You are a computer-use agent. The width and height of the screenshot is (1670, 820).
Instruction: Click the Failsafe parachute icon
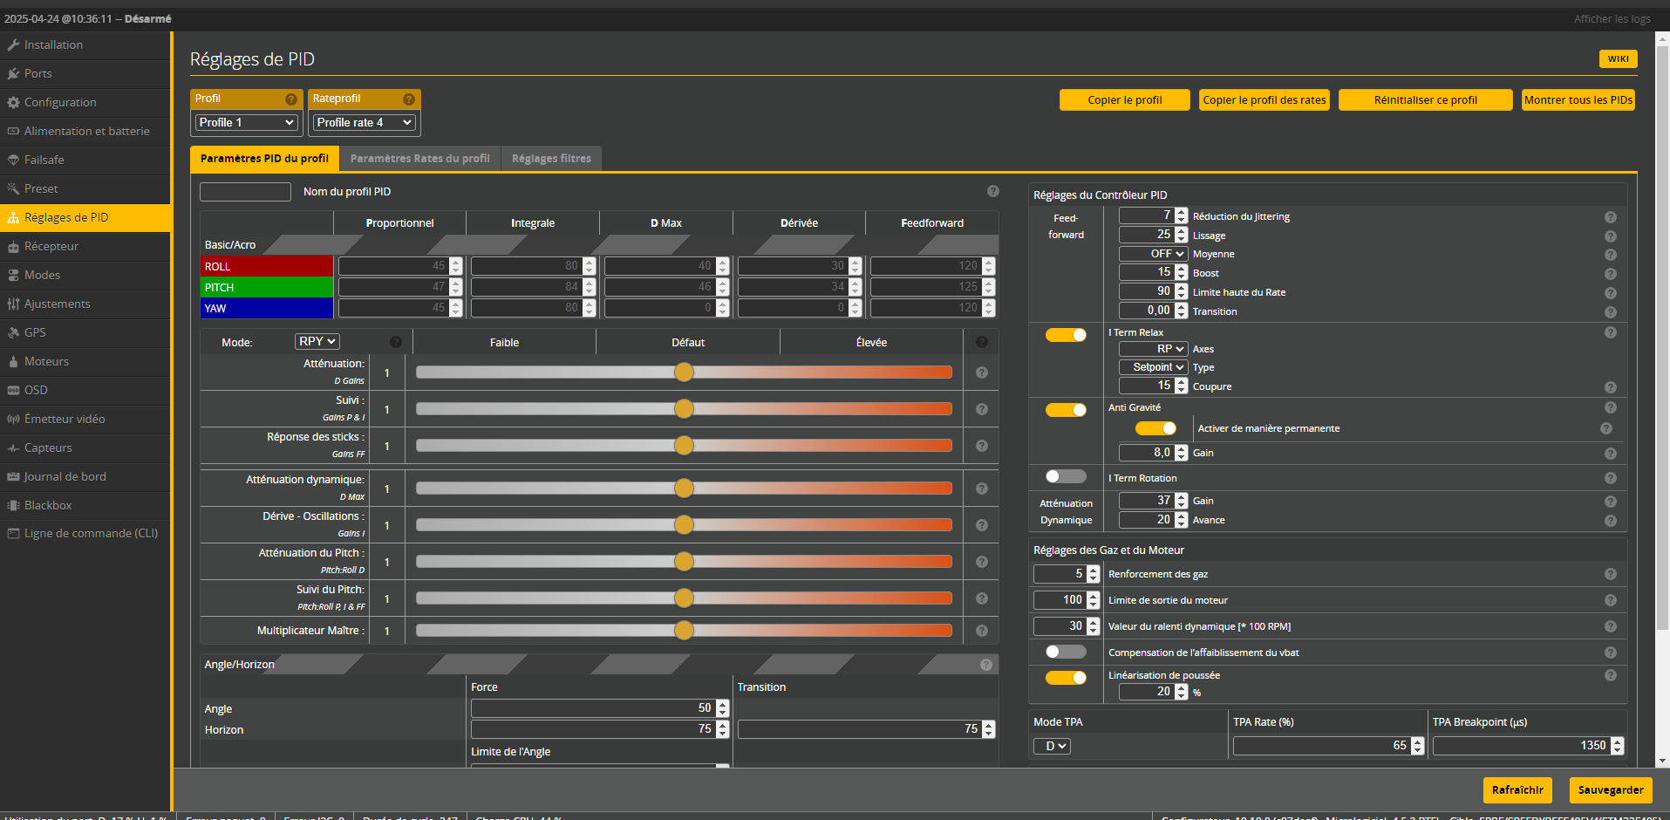pyautogui.click(x=13, y=160)
